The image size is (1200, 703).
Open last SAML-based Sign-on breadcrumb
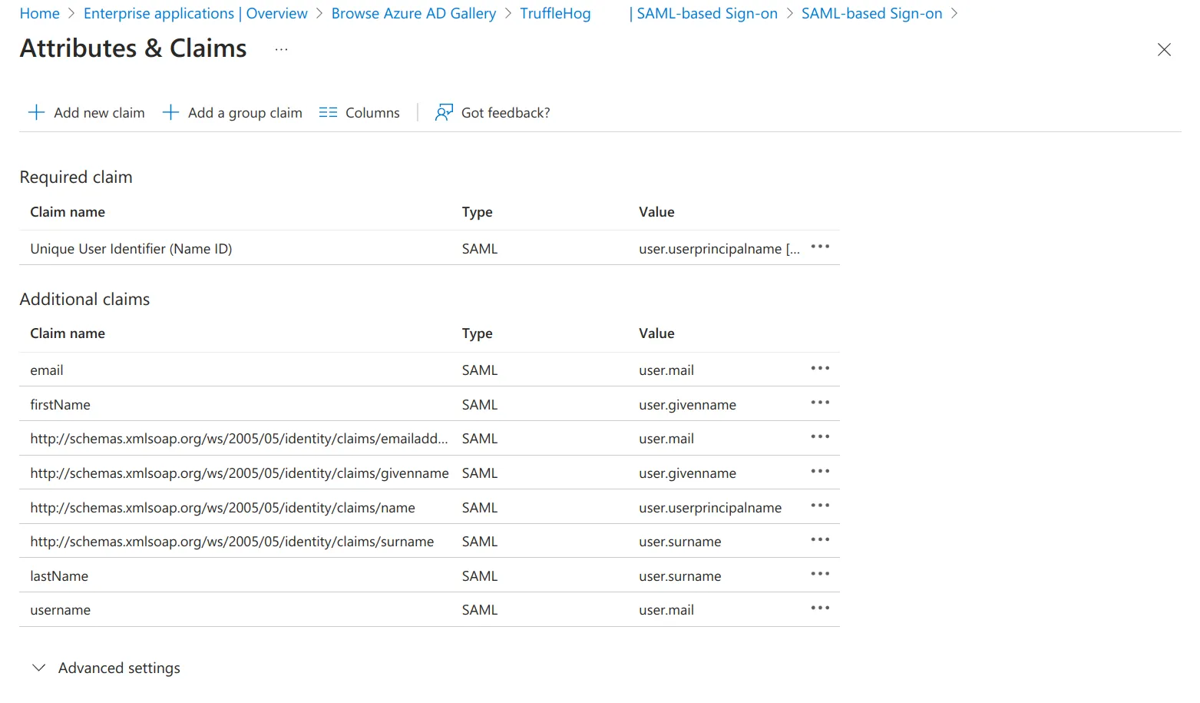coord(871,14)
